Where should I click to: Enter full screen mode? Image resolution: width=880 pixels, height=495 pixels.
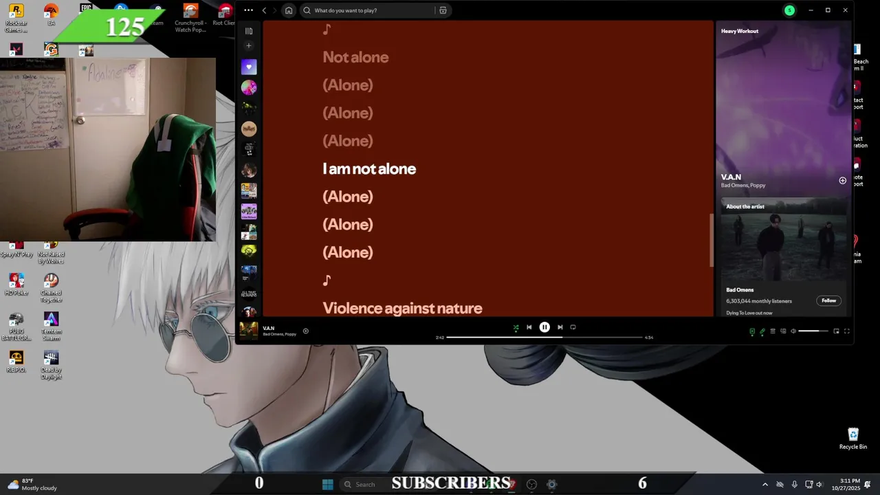coord(847,331)
